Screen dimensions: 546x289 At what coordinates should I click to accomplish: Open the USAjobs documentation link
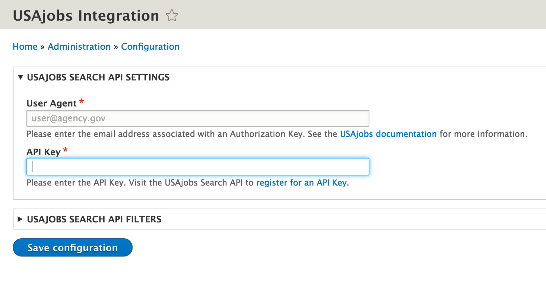coord(388,134)
